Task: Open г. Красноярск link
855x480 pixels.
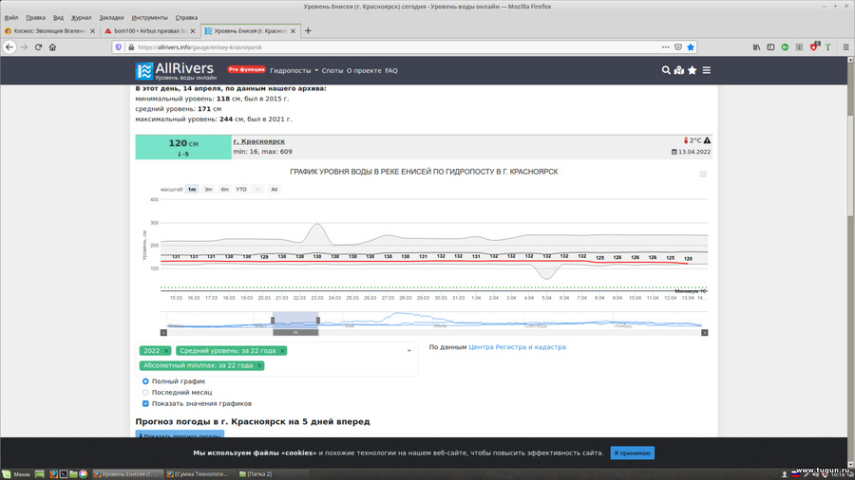Action: 259,141
